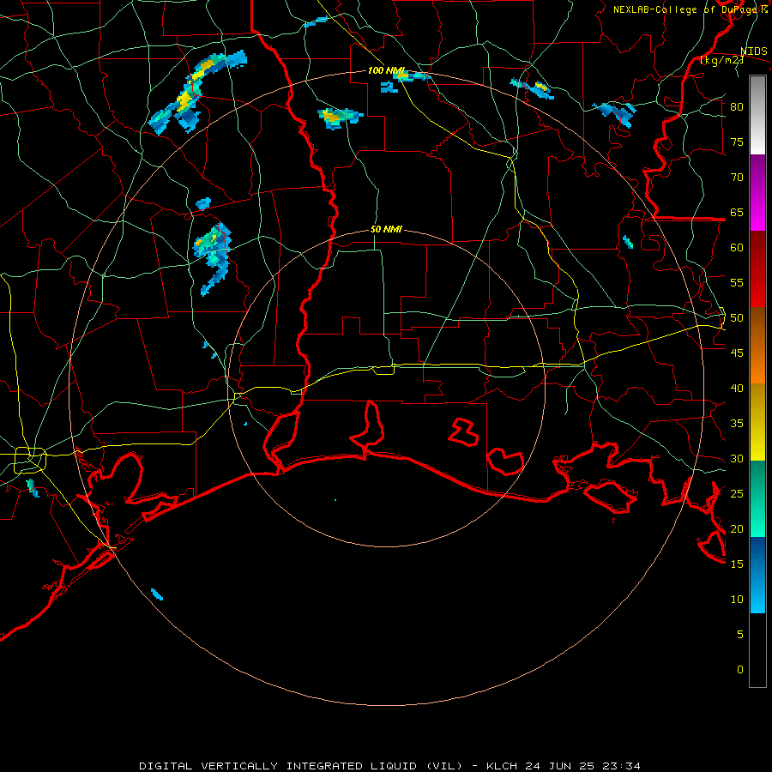The width and height of the screenshot is (772, 772).
Task: Click the 55 value on the scale
Action: point(737,283)
